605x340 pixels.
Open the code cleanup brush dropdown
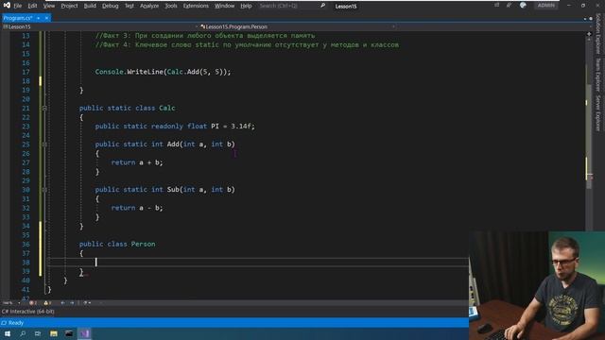click(x=87, y=303)
